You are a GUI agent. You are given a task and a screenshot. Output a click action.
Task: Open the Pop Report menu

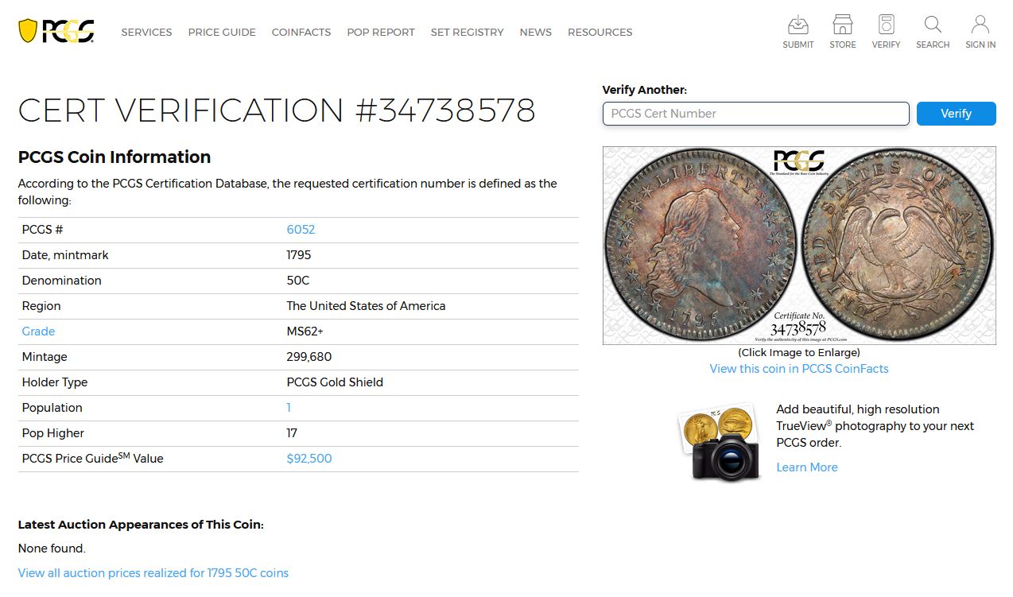(381, 32)
